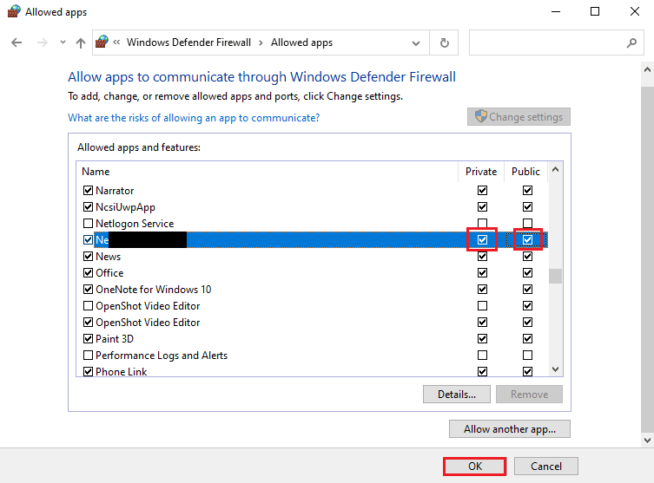Toggle Private checkbox for Office
Viewport: 654px width, 483px height.
482,273
